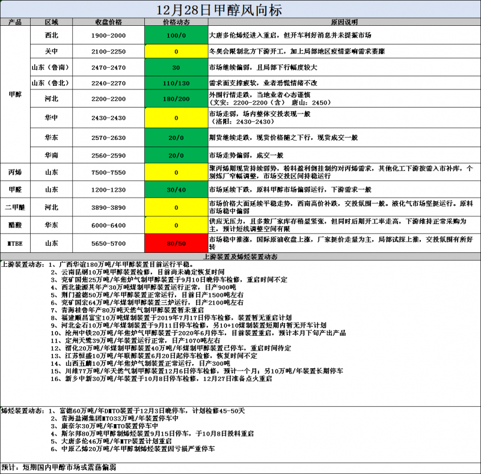
Task: Select the line about 大唐多伦46万吨 MTP
Action: tap(111, 441)
